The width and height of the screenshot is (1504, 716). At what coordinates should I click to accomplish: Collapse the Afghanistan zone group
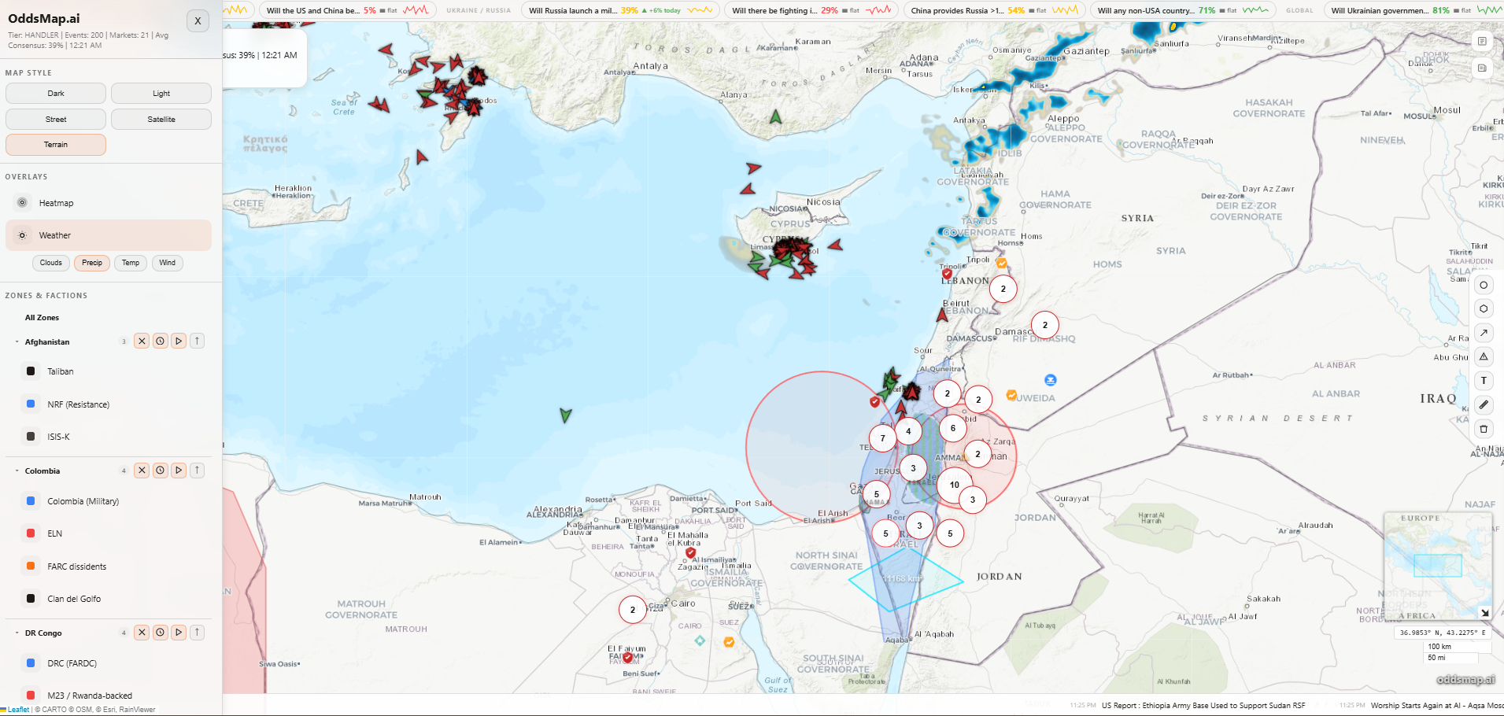(x=17, y=342)
